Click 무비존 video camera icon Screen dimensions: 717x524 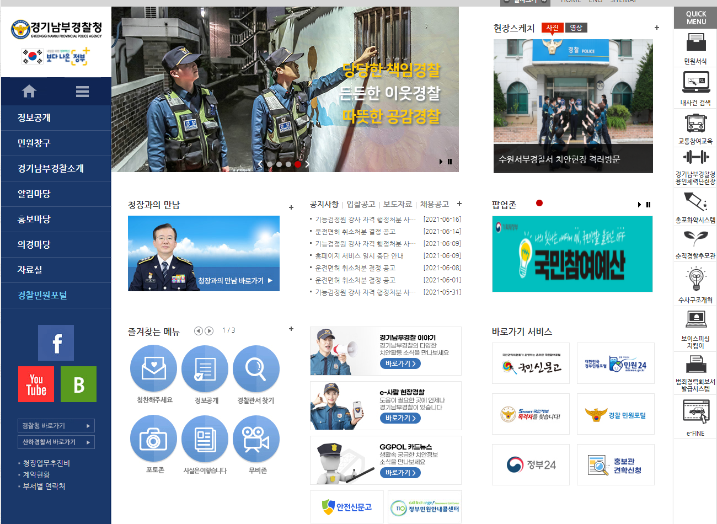[256, 439]
